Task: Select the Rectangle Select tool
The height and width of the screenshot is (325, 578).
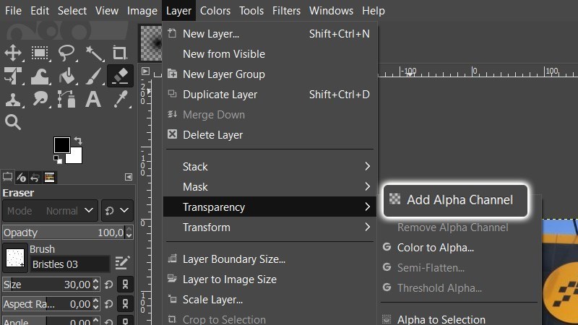Action: 40,53
